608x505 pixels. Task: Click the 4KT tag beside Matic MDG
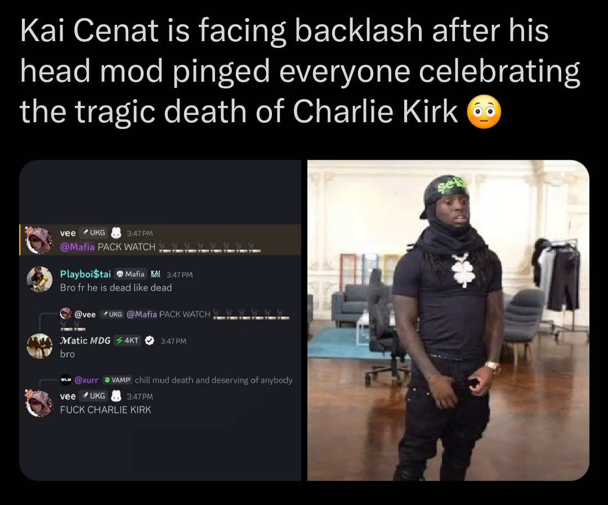(128, 341)
